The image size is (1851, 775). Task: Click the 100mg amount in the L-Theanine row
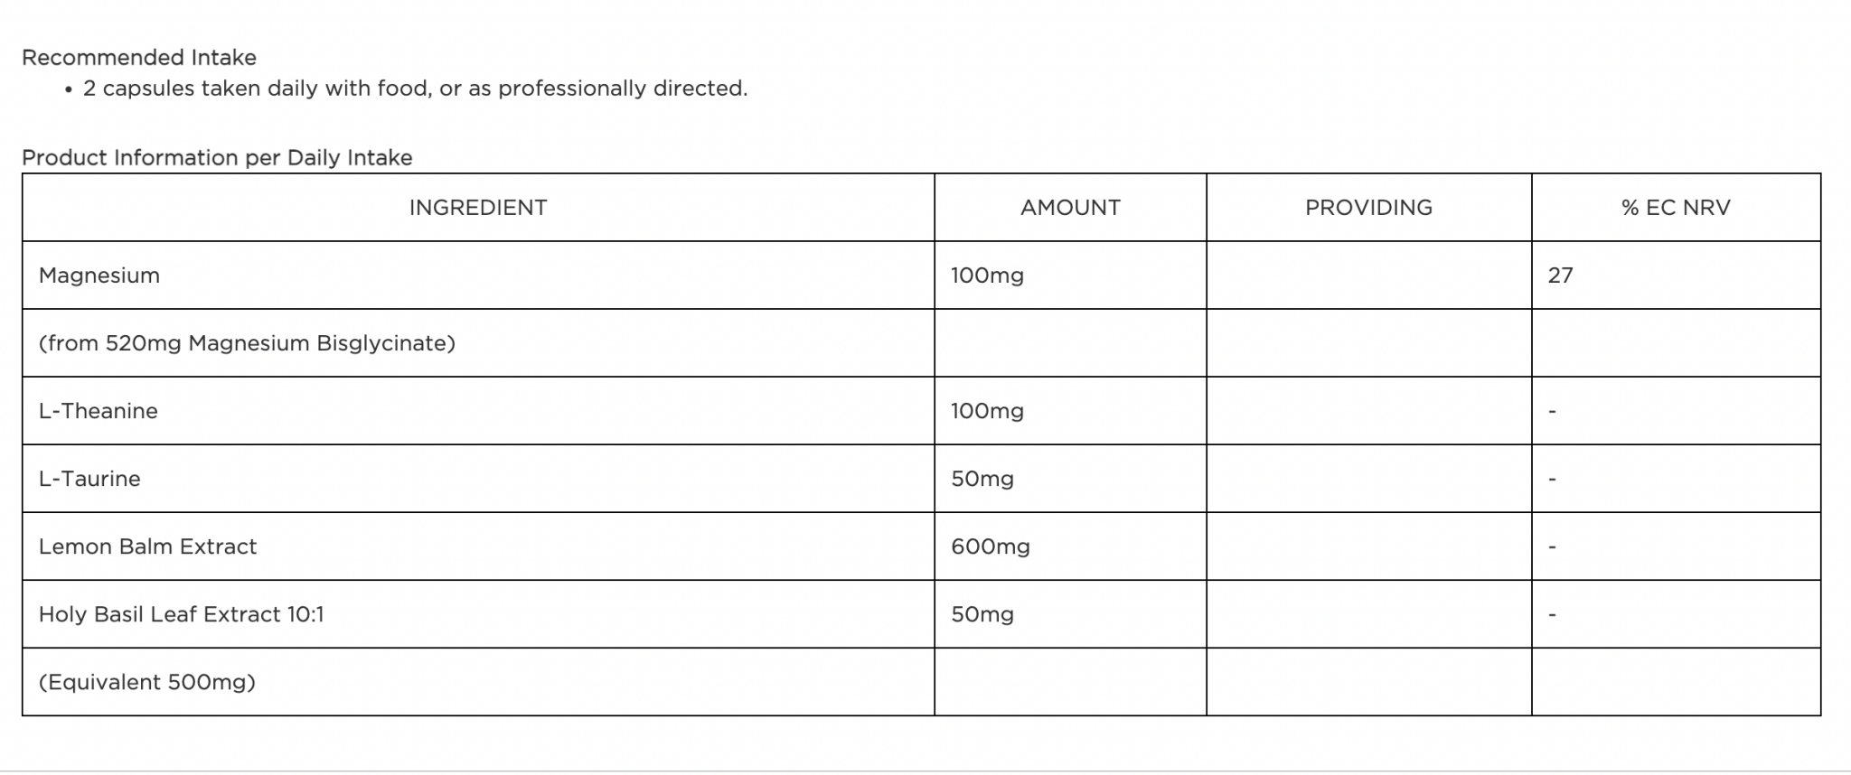pos(987,411)
